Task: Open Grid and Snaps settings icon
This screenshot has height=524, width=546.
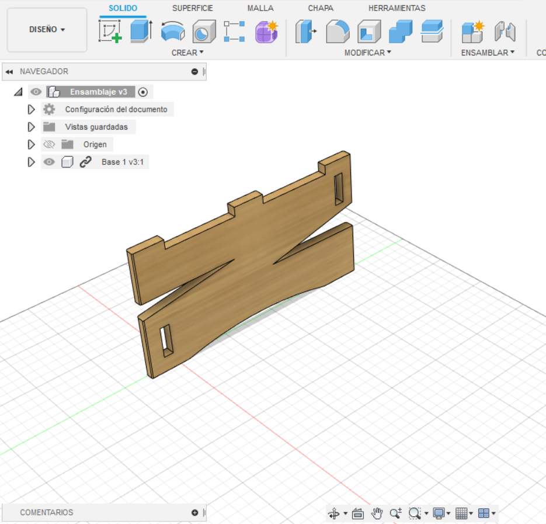Action: point(461,513)
